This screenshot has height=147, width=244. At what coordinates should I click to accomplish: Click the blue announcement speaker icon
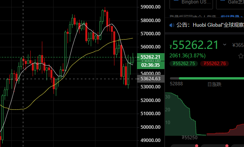(172, 25)
